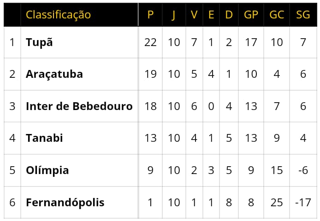Select the P points column header

(150, 15)
